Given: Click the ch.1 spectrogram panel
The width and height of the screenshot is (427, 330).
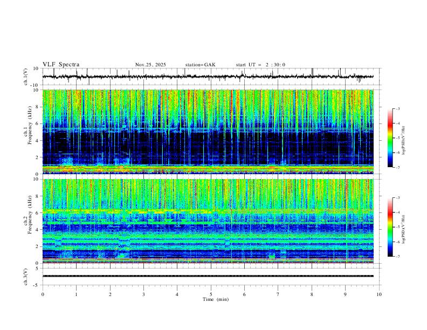Looking at the screenshot, I should [x=208, y=132].
